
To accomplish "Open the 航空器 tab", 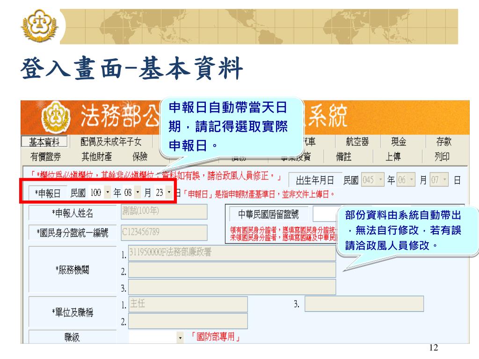I will [357, 142].
